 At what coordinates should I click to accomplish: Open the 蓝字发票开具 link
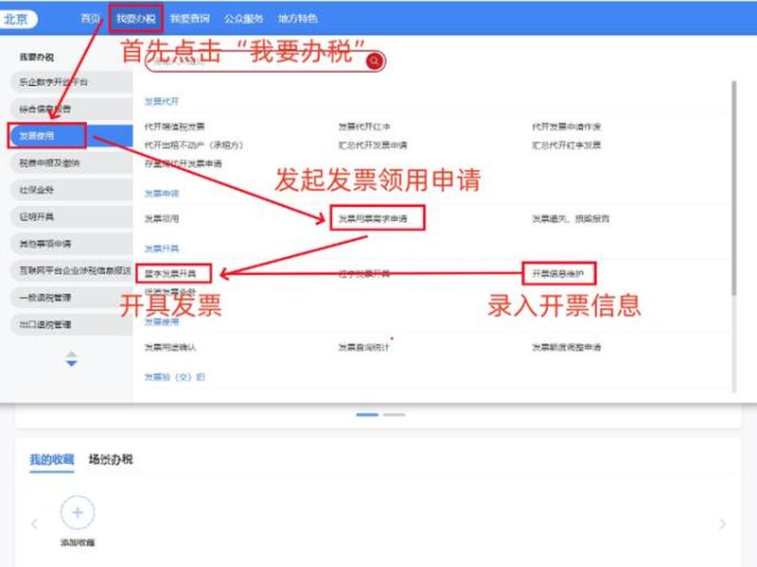pyautogui.click(x=170, y=274)
